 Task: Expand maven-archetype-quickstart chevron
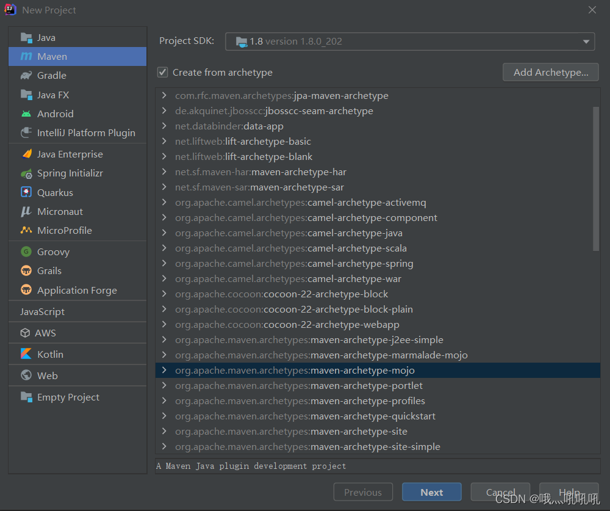click(164, 416)
